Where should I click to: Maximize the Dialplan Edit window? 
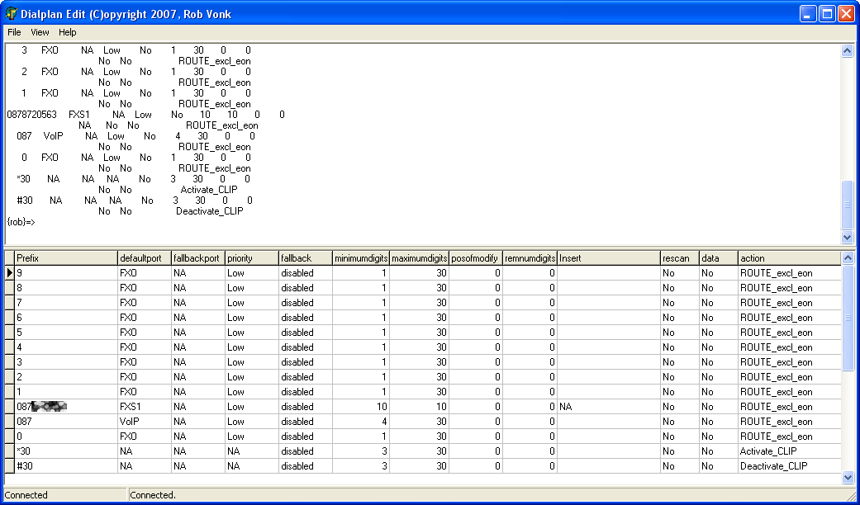pos(827,14)
